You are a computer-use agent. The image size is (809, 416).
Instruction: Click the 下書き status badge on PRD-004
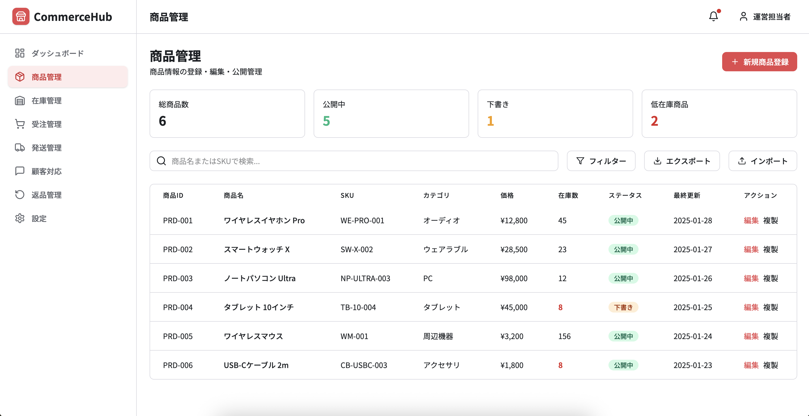pos(623,307)
